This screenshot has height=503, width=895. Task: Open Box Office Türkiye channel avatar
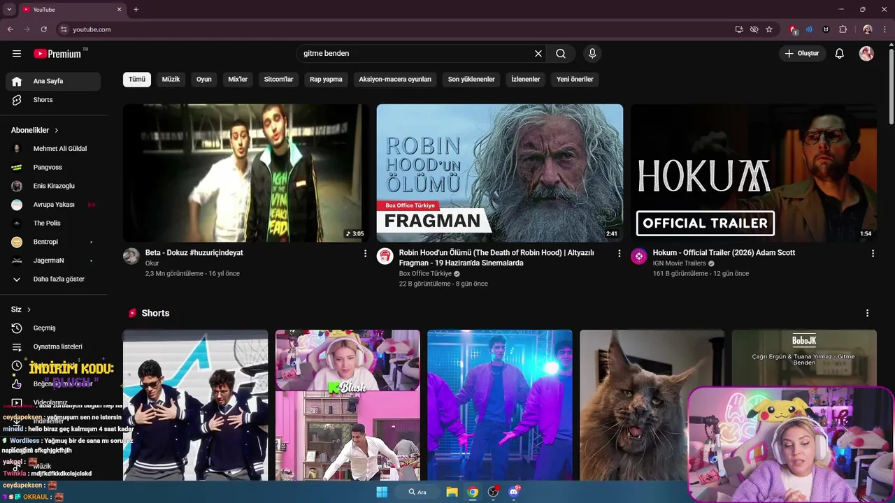pos(385,256)
